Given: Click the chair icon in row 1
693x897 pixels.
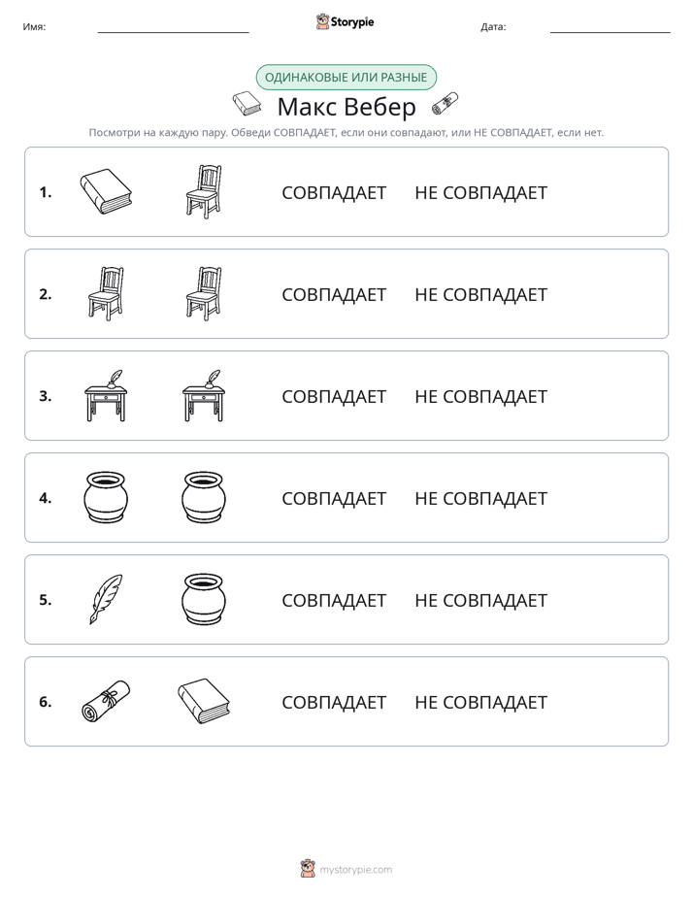Looking at the screenshot, I should 204,191.
